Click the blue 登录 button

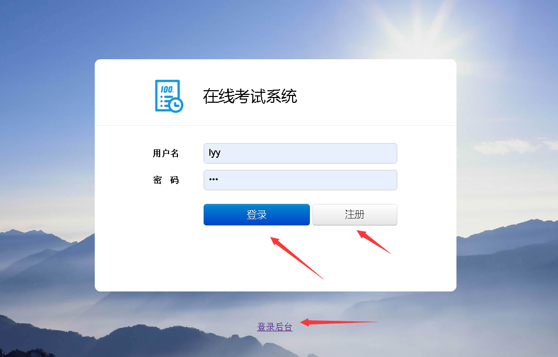[256, 214]
